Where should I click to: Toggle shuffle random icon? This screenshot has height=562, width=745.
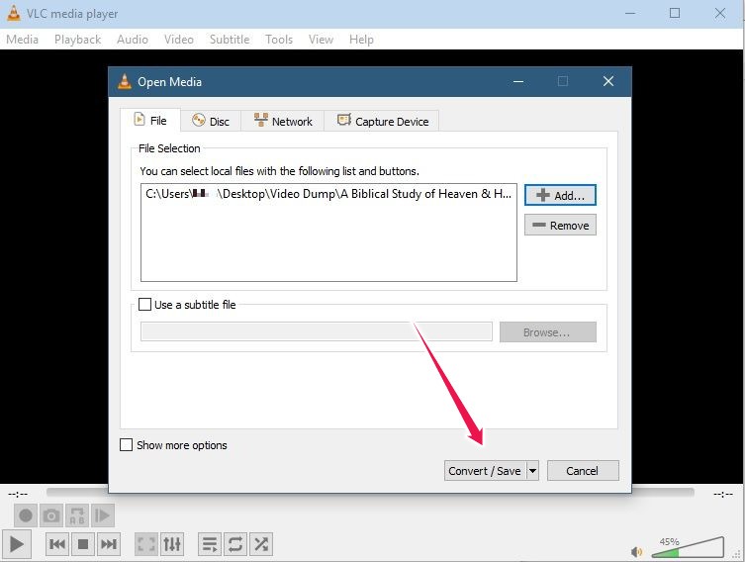tap(261, 544)
